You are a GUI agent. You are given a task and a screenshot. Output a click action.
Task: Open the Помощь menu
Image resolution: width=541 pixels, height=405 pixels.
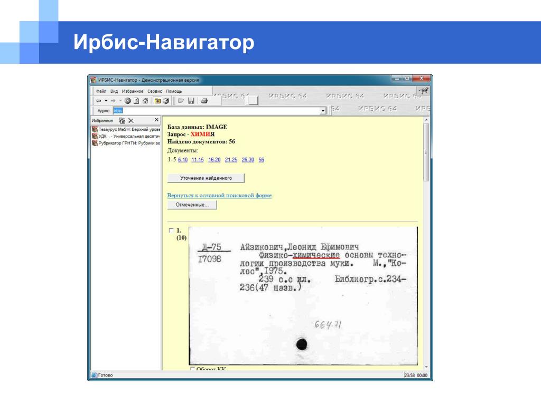(x=174, y=91)
